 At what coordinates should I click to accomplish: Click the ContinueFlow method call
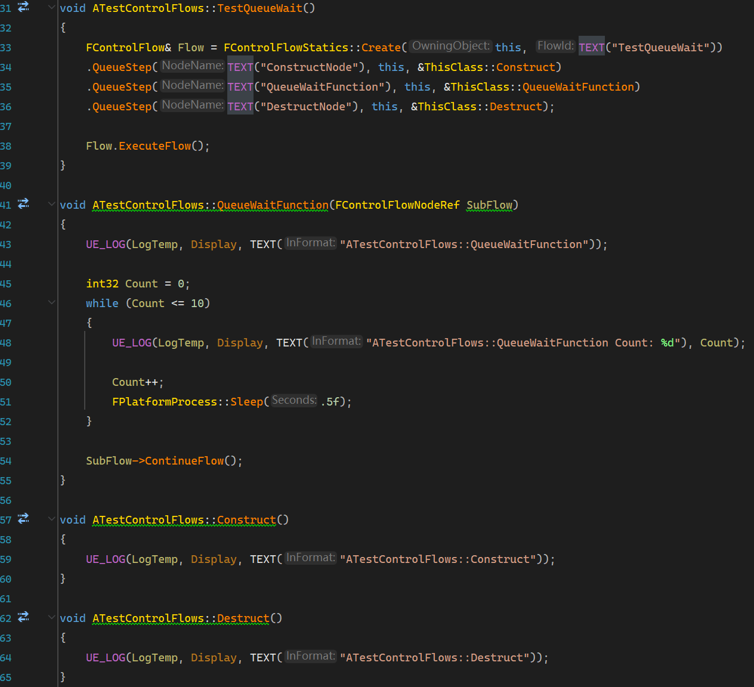click(184, 461)
